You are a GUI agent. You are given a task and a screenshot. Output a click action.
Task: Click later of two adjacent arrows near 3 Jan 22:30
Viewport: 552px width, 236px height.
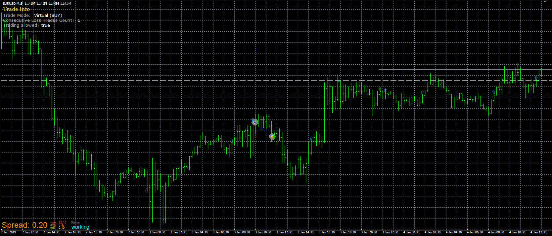coord(385,90)
